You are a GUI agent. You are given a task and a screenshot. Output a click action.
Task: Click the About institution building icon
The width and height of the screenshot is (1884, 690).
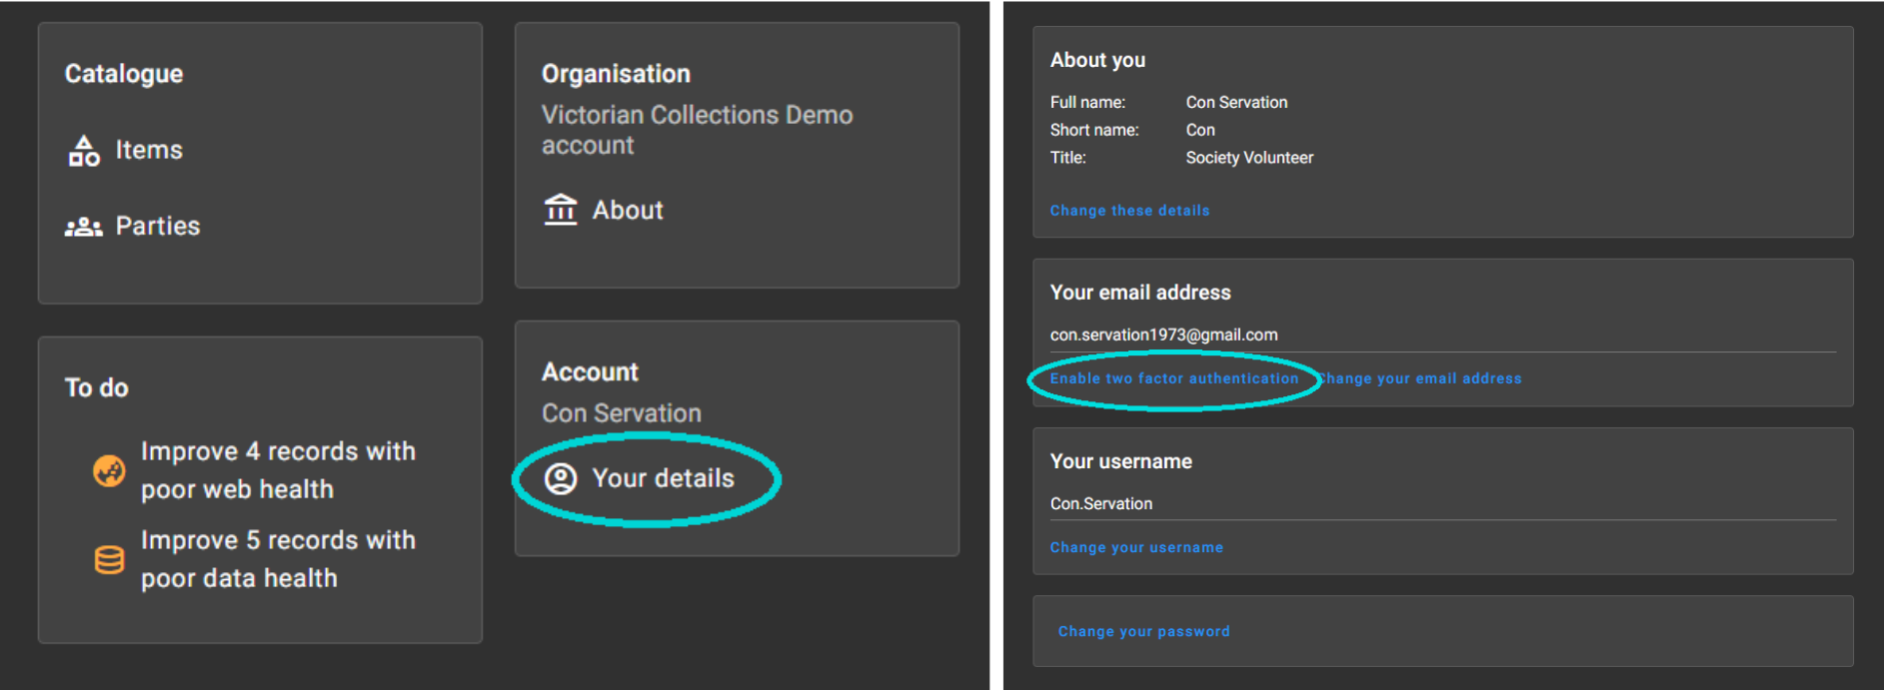(x=561, y=210)
